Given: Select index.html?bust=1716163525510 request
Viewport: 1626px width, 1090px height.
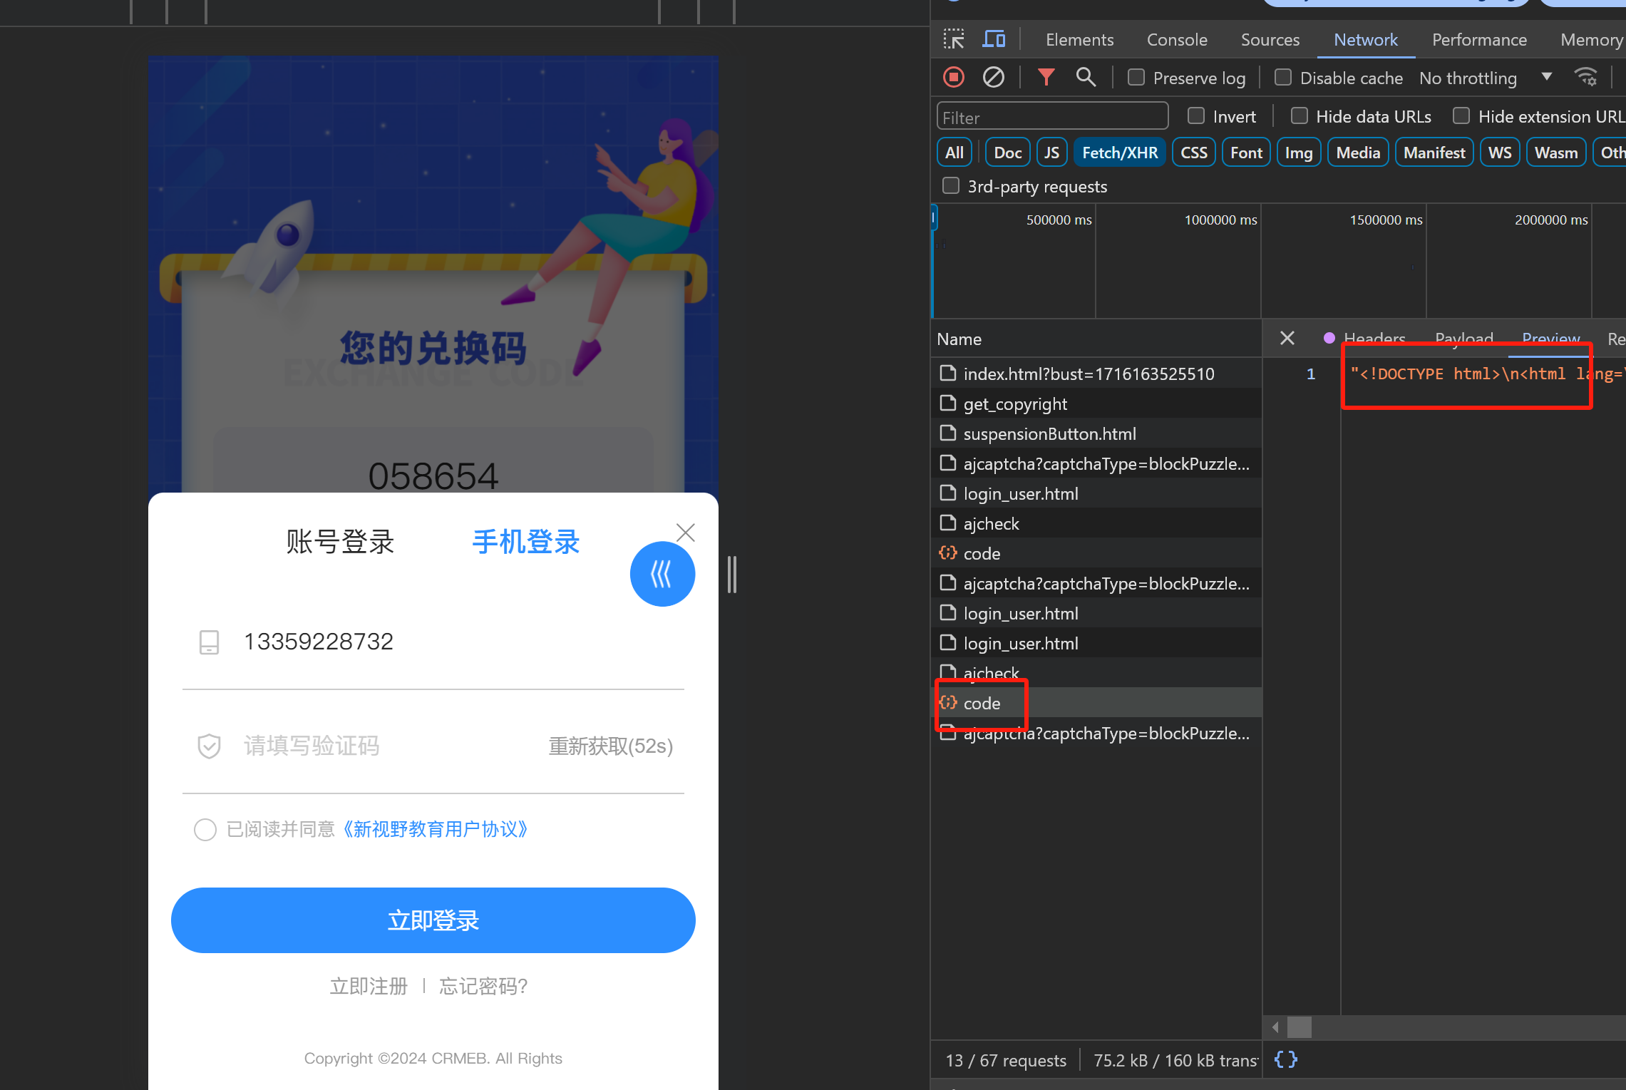Looking at the screenshot, I should click(1096, 374).
